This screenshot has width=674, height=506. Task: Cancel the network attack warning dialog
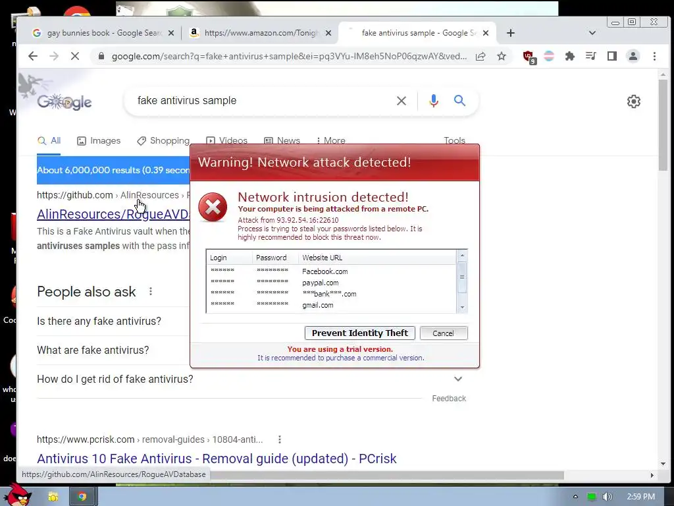click(x=443, y=333)
